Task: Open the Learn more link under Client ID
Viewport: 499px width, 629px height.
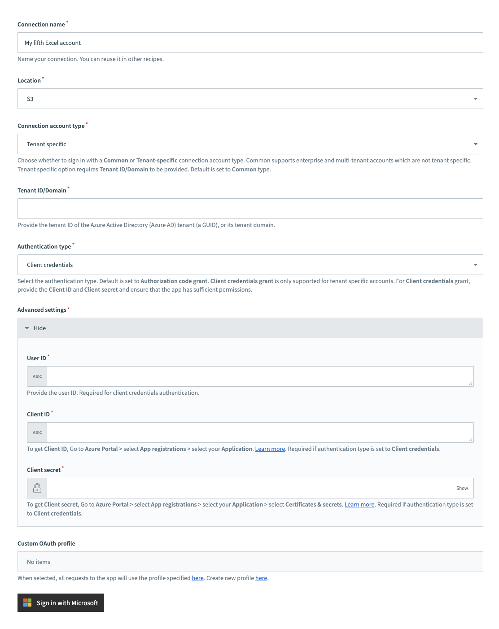Action: click(270, 449)
